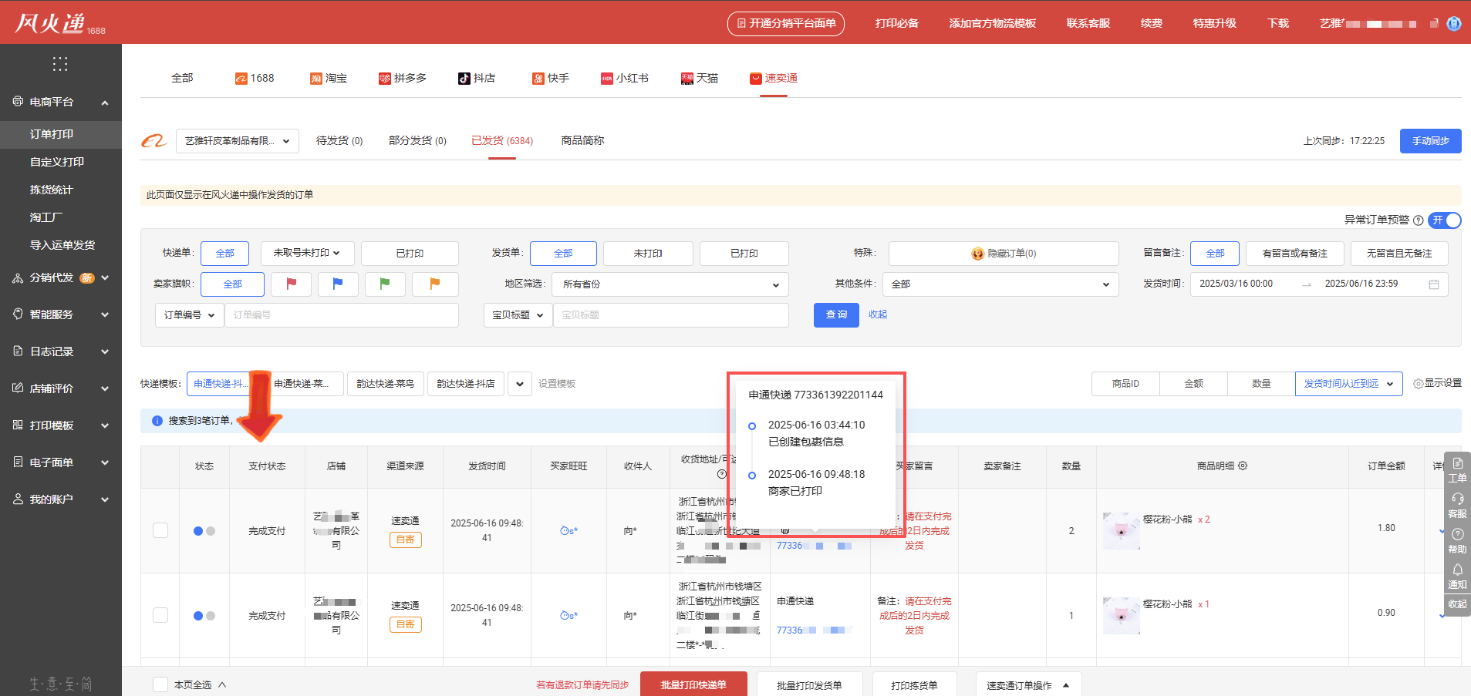Open the 其他条件 全部 dropdown
This screenshot has height=696, width=1471.
coord(1000,284)
